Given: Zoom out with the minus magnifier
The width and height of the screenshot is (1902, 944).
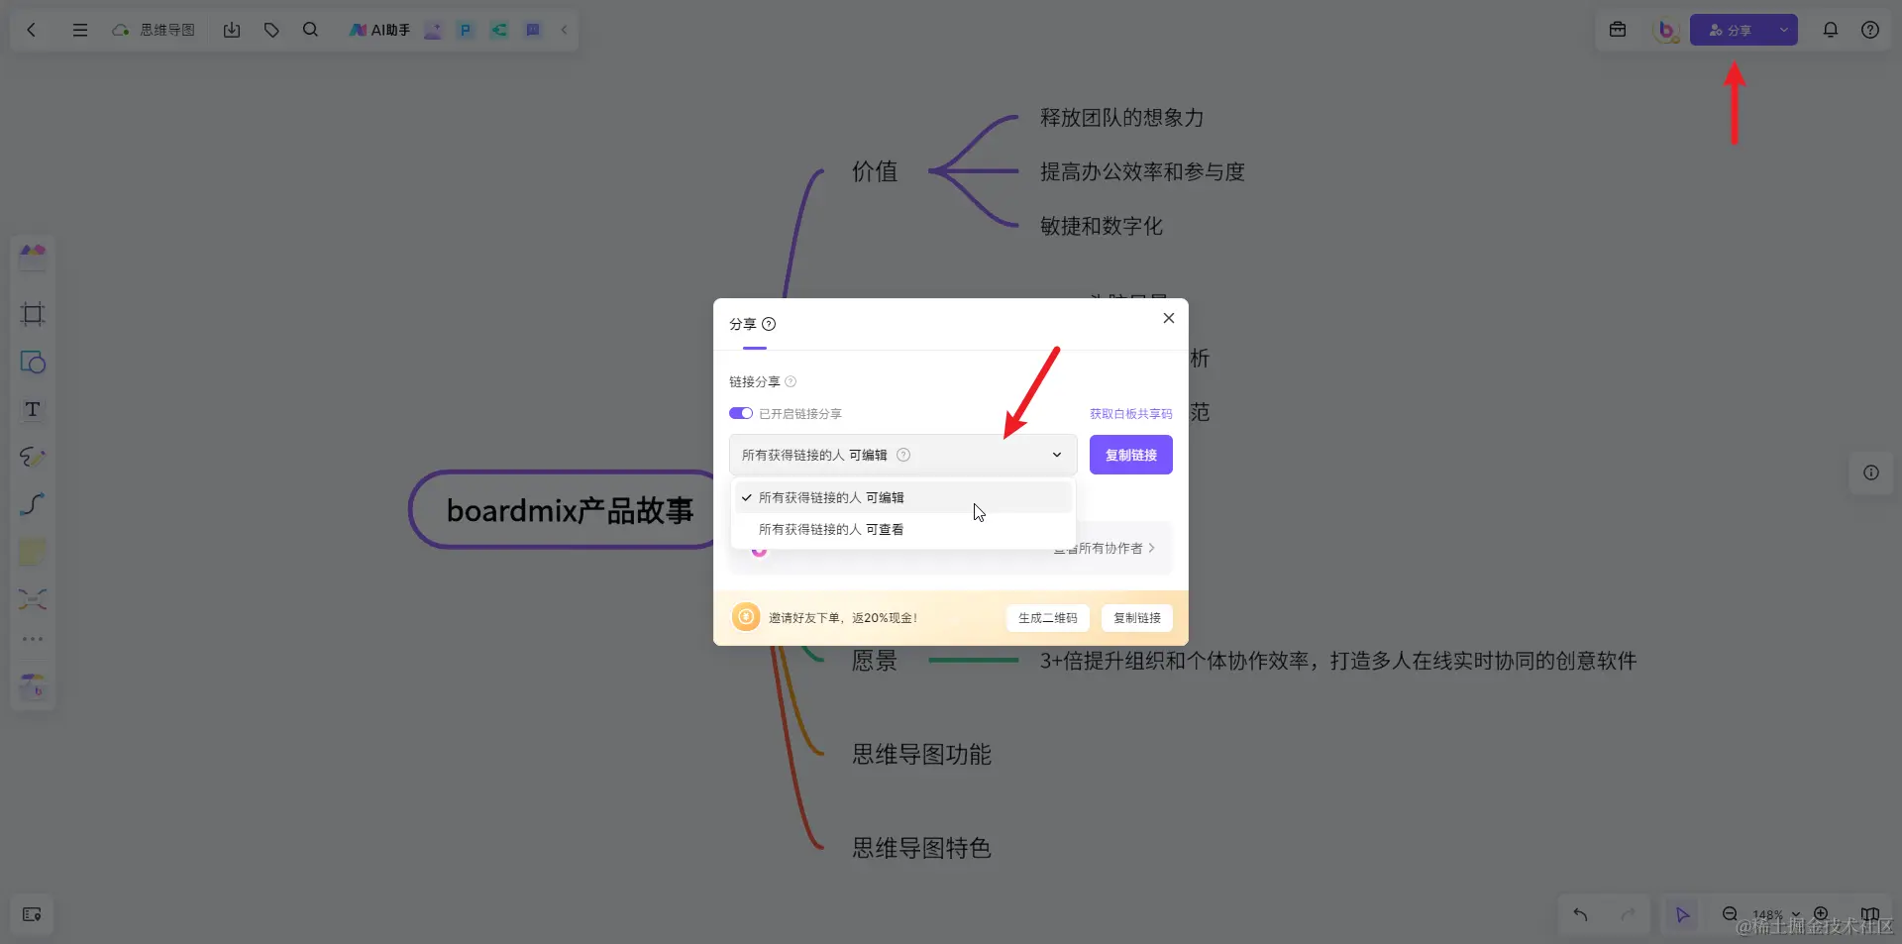Looking at the screenshot, I should tap(1730, 913).
